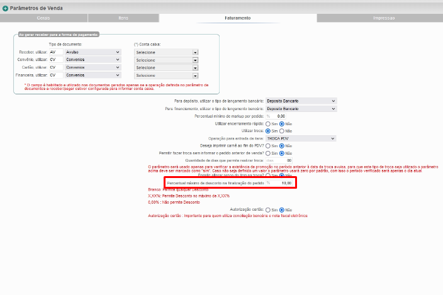
Task: Click the Parâmetros de Venda page title
Action: (x=36, y=8)
